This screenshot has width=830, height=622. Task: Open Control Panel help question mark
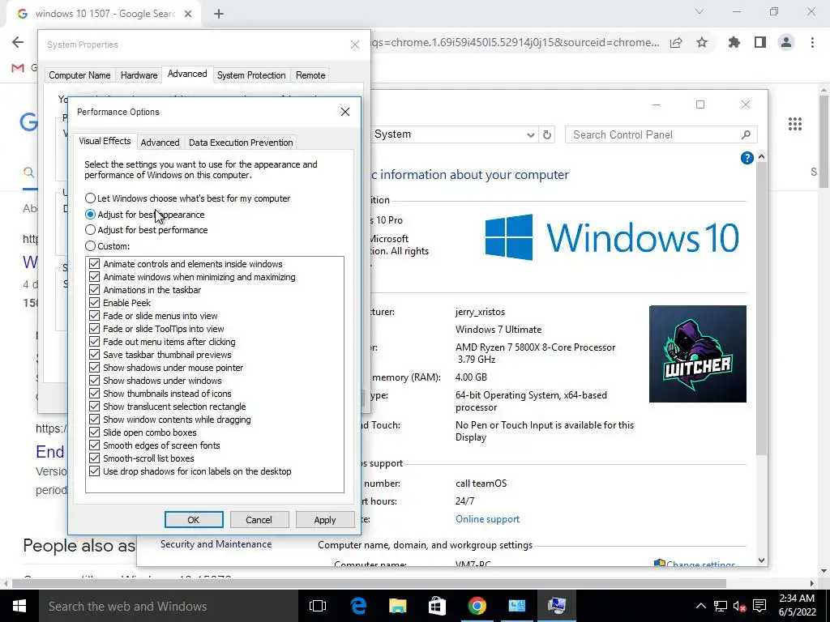pyautogui.click(x=747, y=158)
